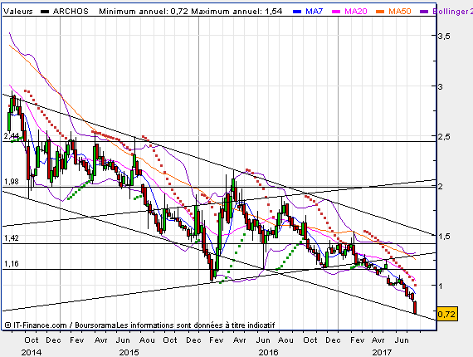This screenshot has height=357, width=473.
Task: Click the Maximum annuel: 1,54 text
Action: (236, 12)
